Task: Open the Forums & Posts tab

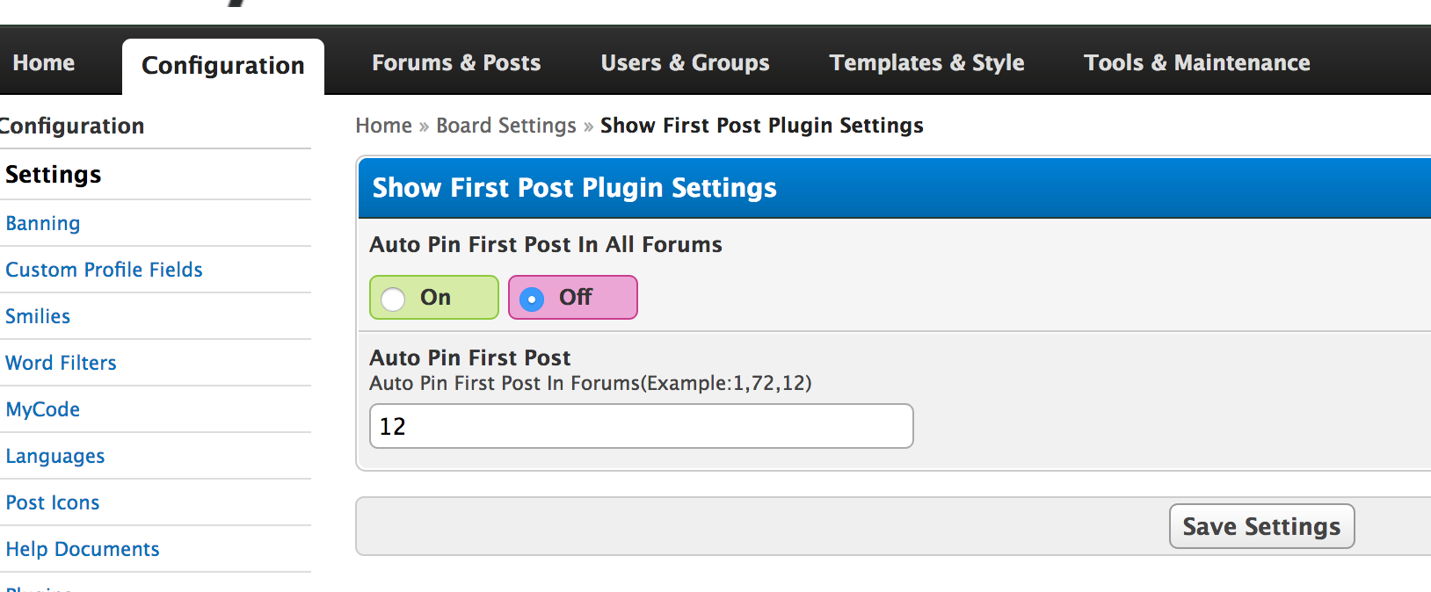Action: click(x=456, y=63)
